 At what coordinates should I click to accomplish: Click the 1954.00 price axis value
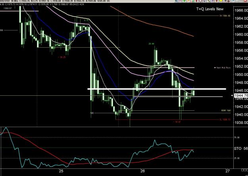pos(242,58)
